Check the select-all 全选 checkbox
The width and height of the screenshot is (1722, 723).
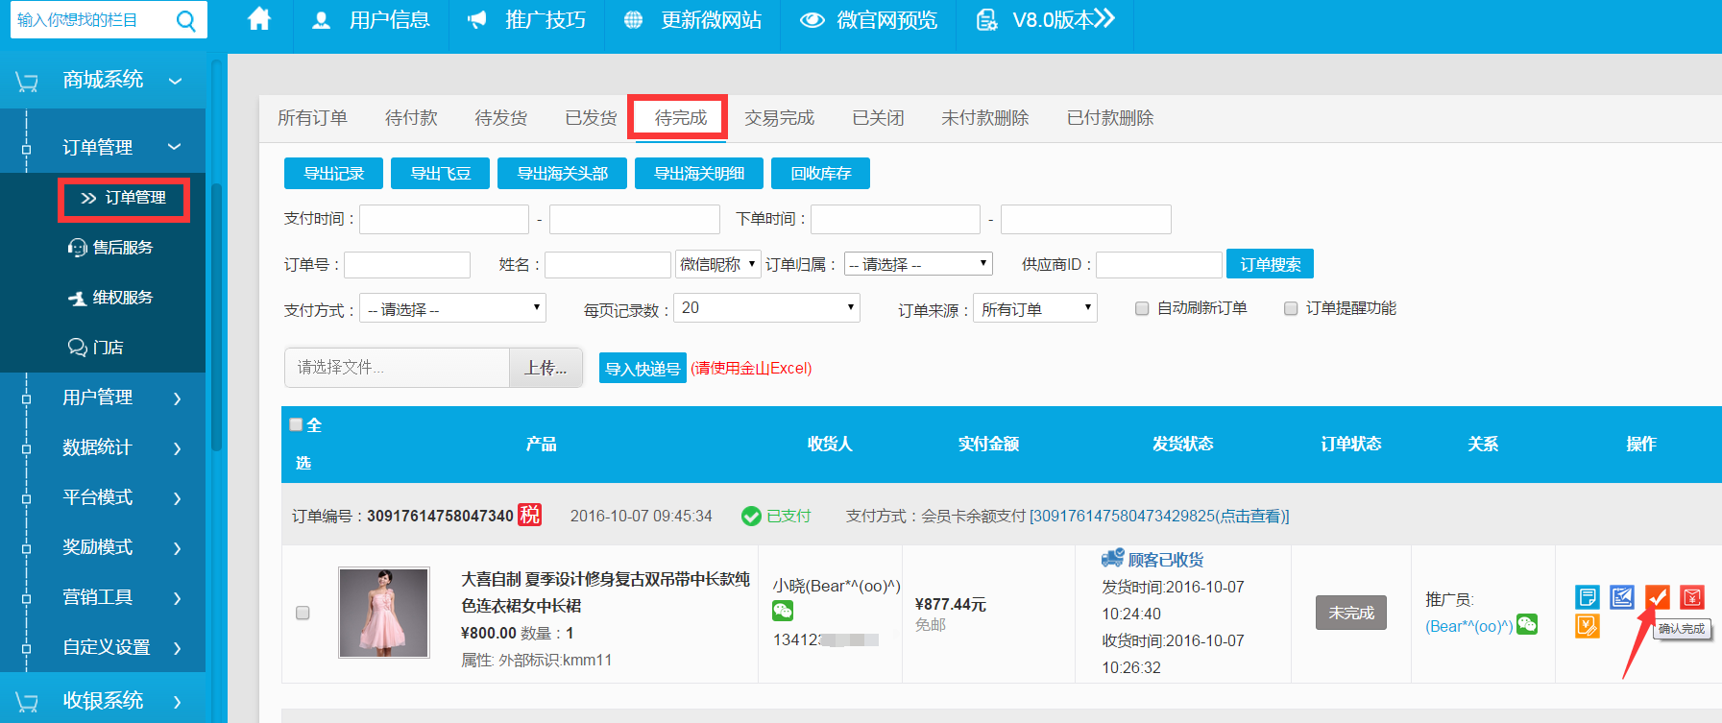[296, 424]
